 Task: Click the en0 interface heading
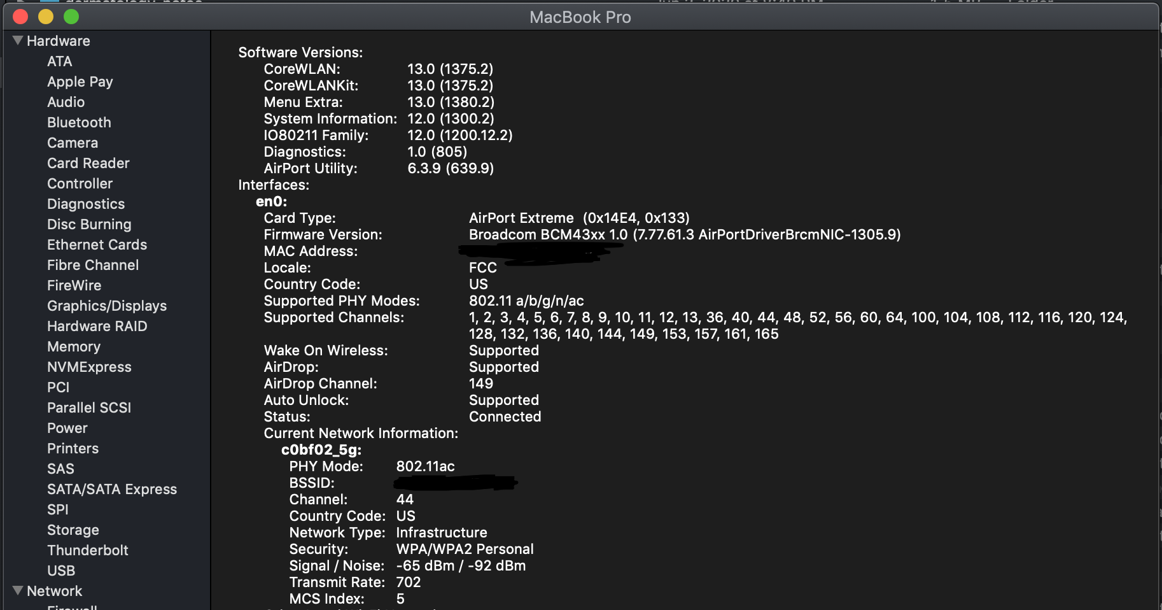coord(272,201)
